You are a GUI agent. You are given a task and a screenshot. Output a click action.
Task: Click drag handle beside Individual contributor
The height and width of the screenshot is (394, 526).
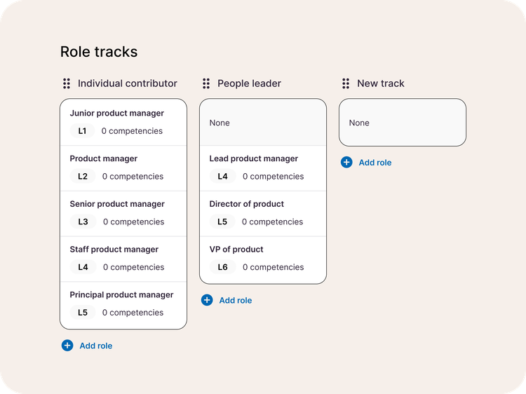click(67, 83)
